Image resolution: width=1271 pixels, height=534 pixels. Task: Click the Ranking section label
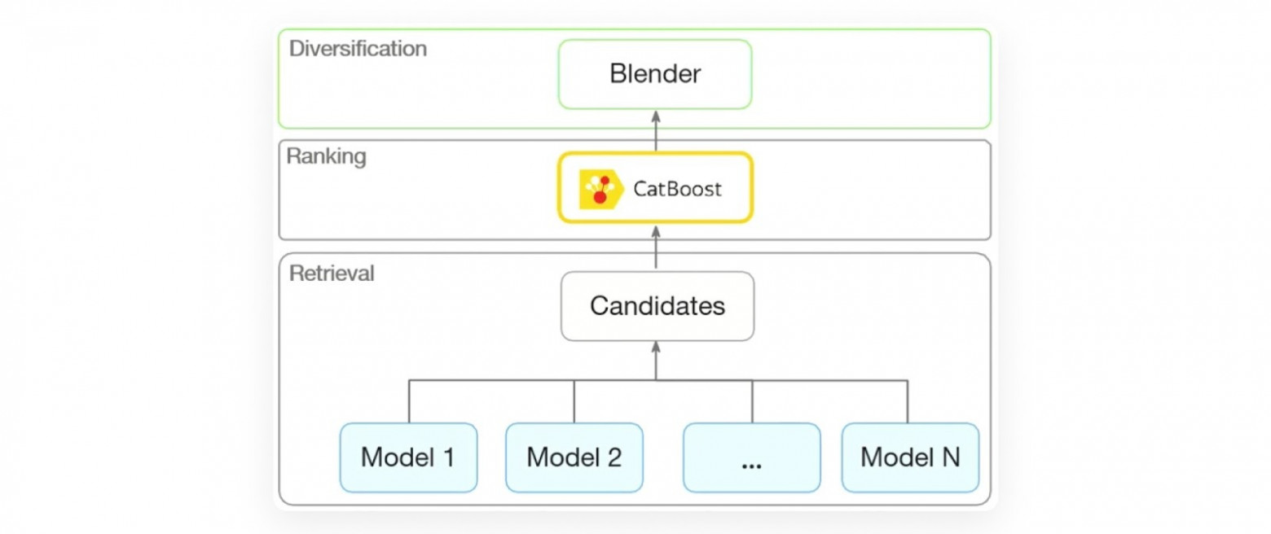coord(326,157)
